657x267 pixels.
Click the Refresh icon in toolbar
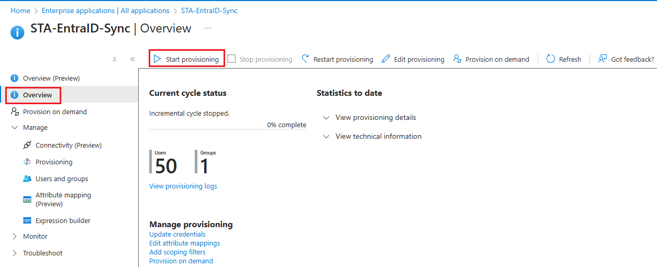(x=551, y=59)
